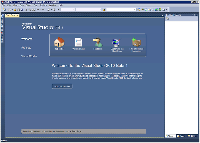Image resolution: width=200 pixels, height=143 pixels.
Task: Open the Toolbox side tab
Action: point(2,38)
